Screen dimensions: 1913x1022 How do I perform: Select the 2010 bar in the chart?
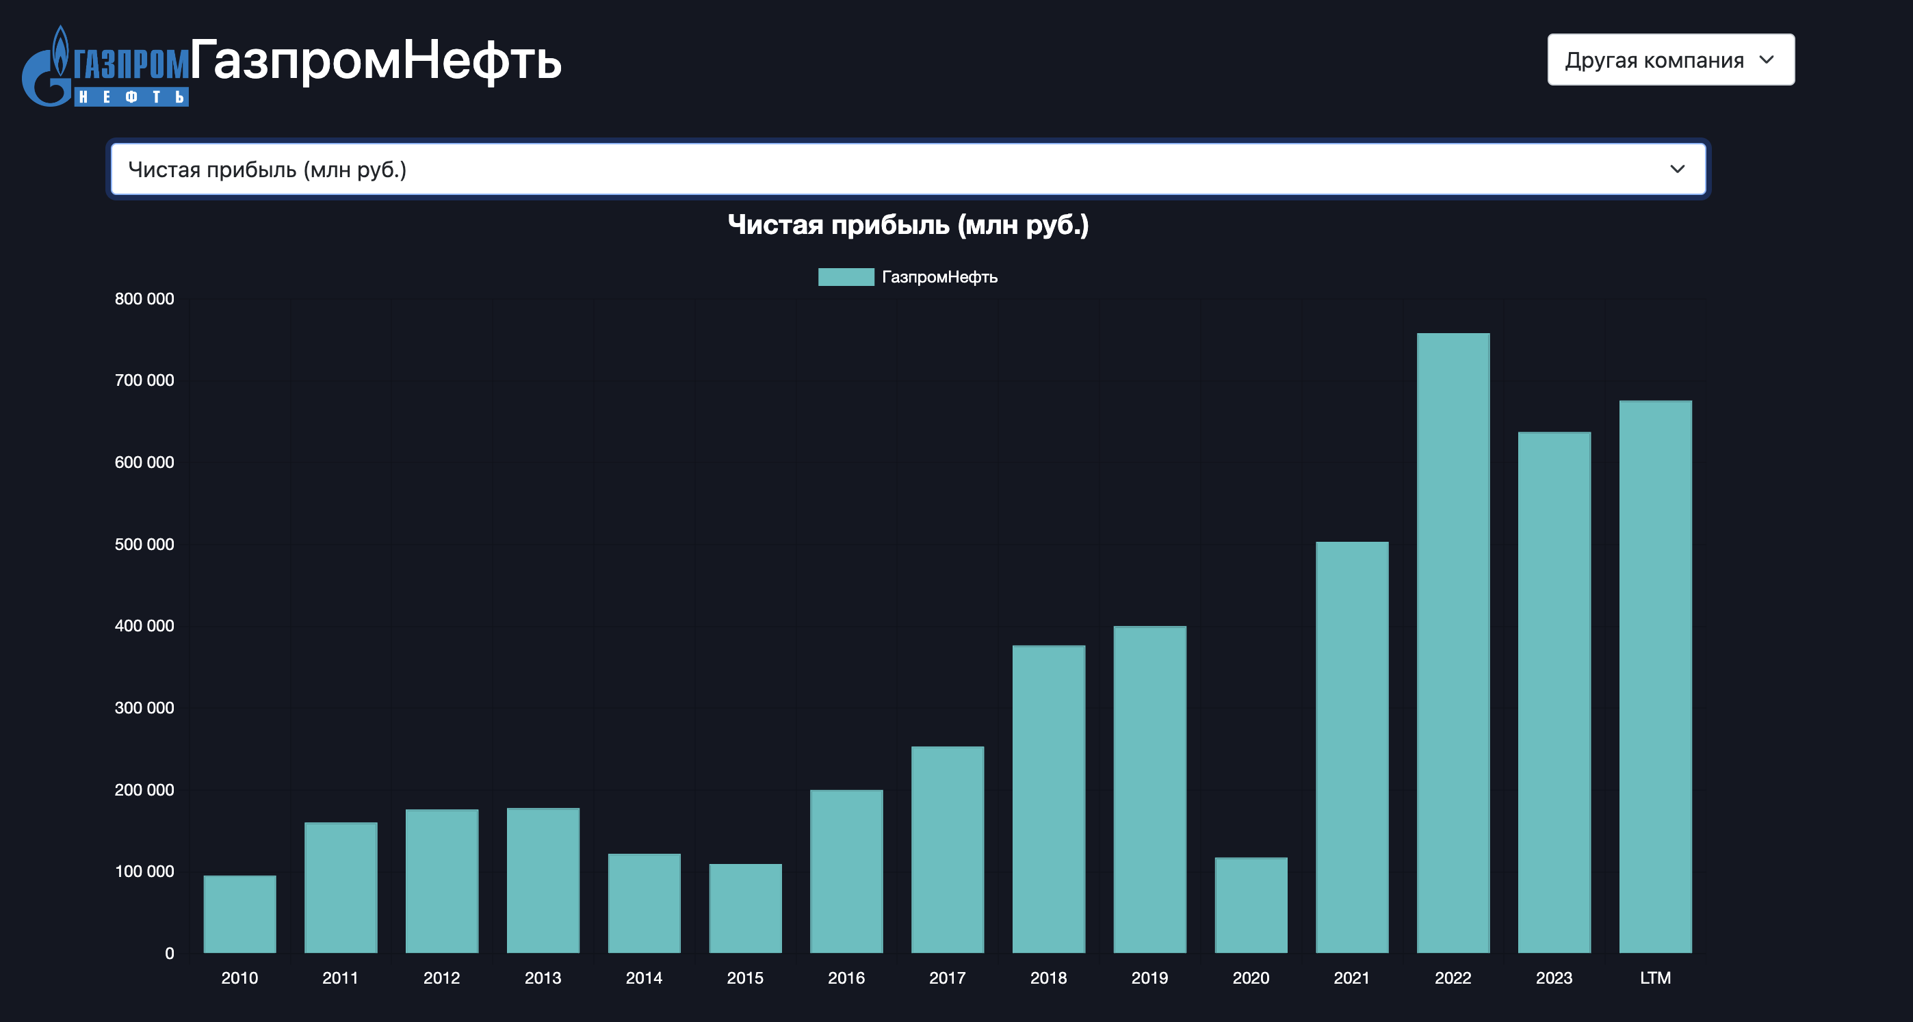[x=240, y=915]
